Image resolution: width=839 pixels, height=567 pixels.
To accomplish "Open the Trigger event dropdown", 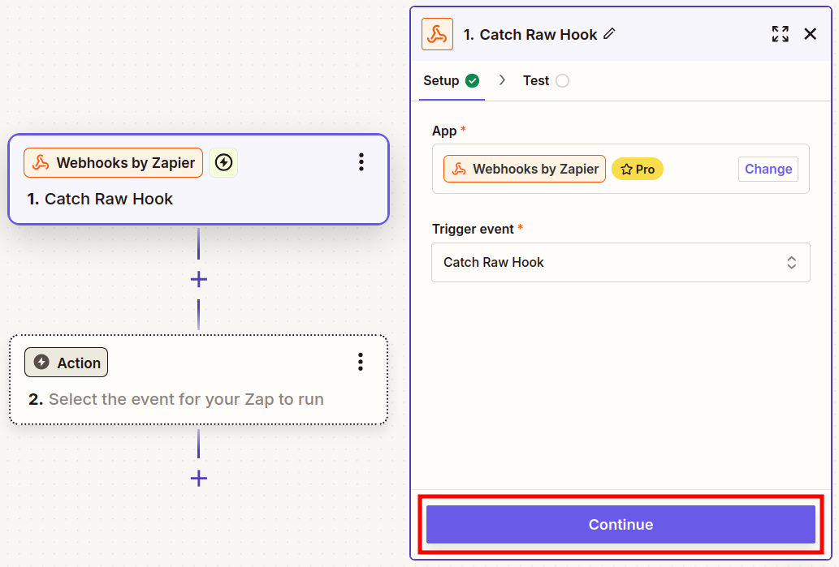I will tap(621, 262).
